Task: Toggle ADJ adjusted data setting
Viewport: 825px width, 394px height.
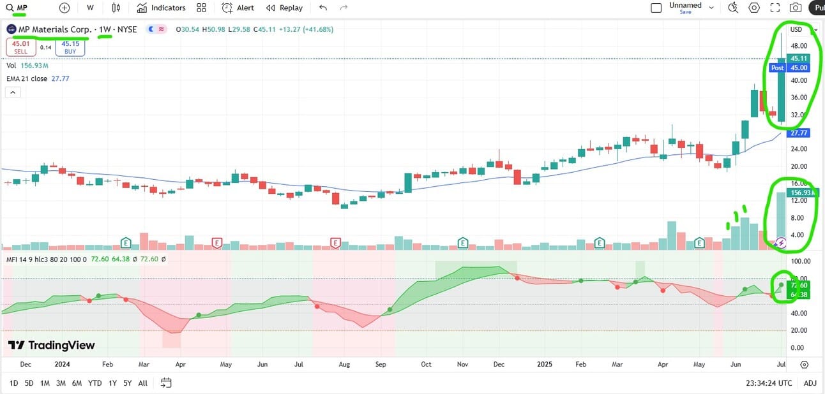Action: click(810, 383)
